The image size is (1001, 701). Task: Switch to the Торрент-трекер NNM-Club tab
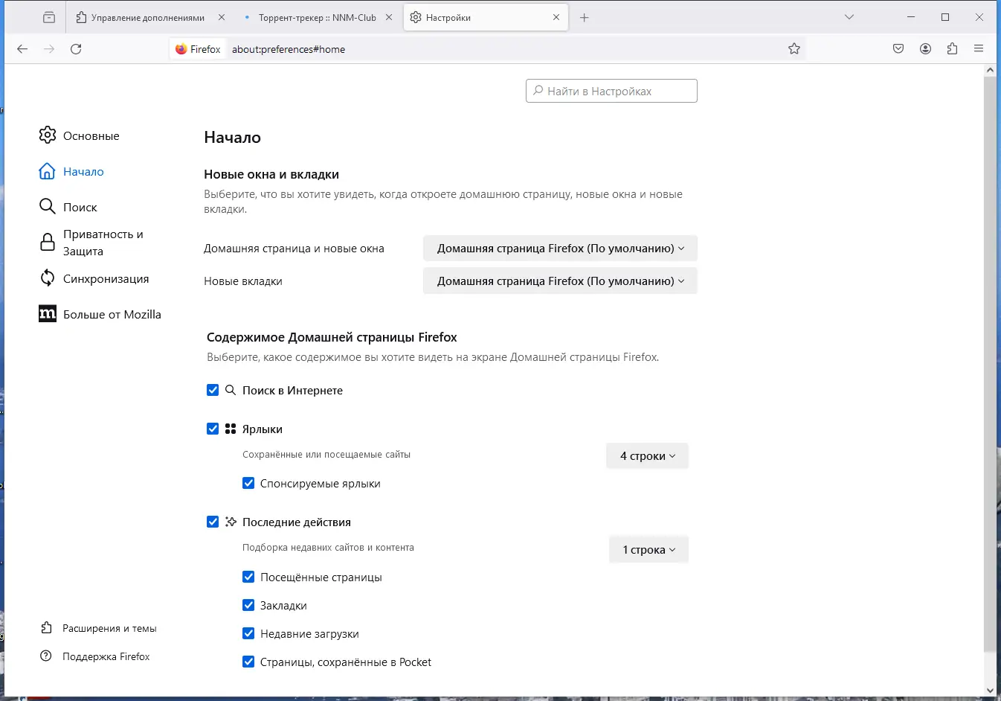[x=317, y=18]
